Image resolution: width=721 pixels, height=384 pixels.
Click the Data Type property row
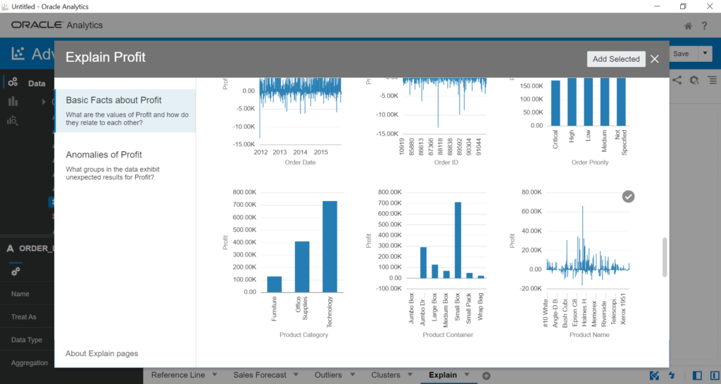27,340
